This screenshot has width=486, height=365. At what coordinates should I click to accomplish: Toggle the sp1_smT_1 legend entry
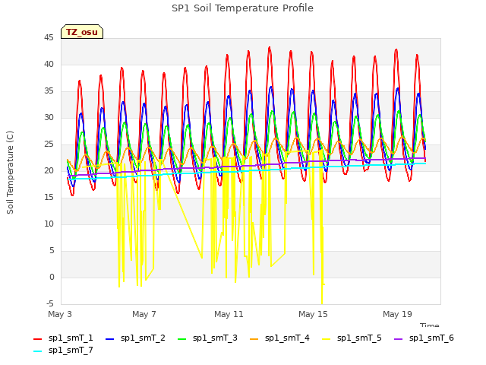63,338
